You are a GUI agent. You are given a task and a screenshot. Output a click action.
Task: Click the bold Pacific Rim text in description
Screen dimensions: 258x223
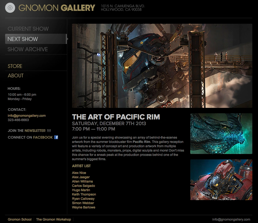[x=141, y=142]
